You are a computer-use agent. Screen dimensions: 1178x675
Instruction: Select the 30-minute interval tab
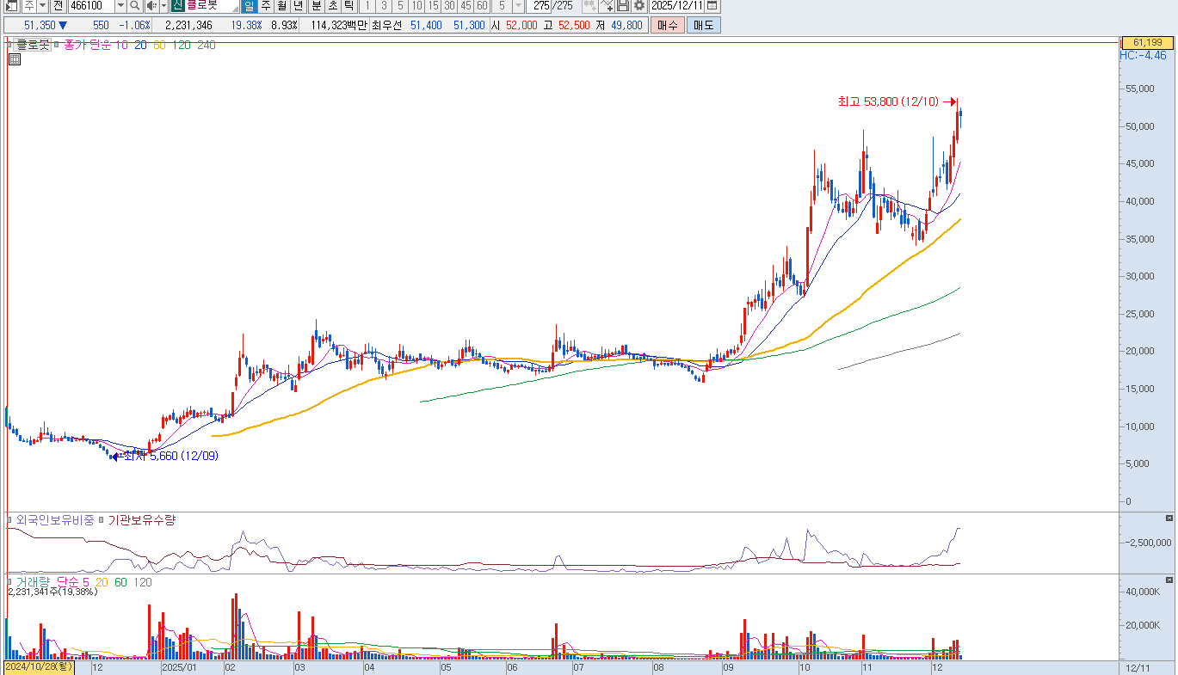449,6
